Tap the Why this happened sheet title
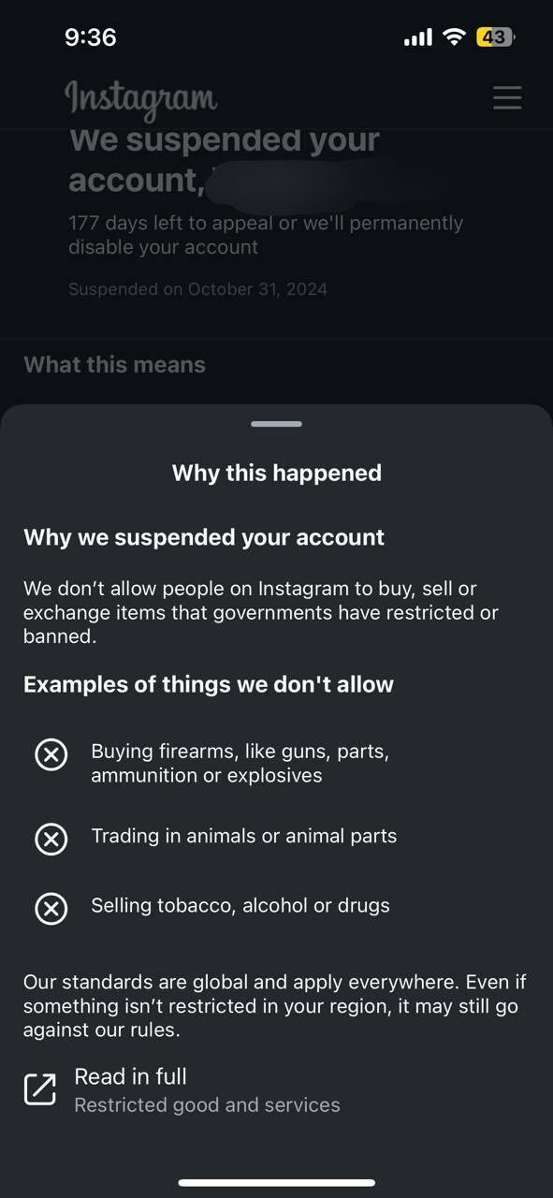553x1198 pixels. tap(277, 473)
